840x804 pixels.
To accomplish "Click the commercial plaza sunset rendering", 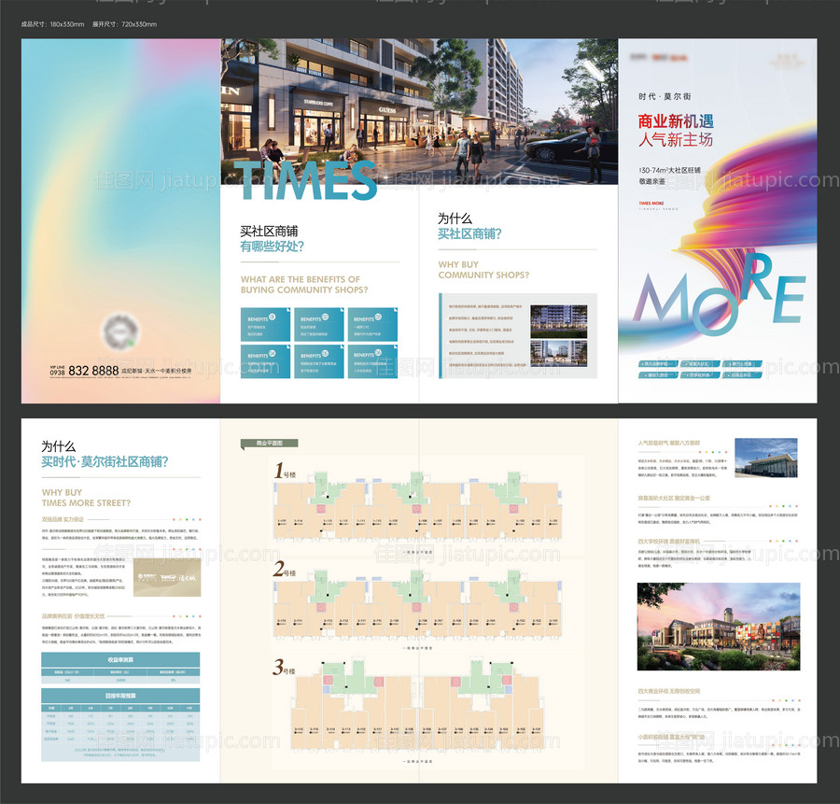I will (x=718, y=627).
